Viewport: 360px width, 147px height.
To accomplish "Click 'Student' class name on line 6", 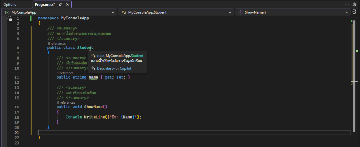I will 85,48.
